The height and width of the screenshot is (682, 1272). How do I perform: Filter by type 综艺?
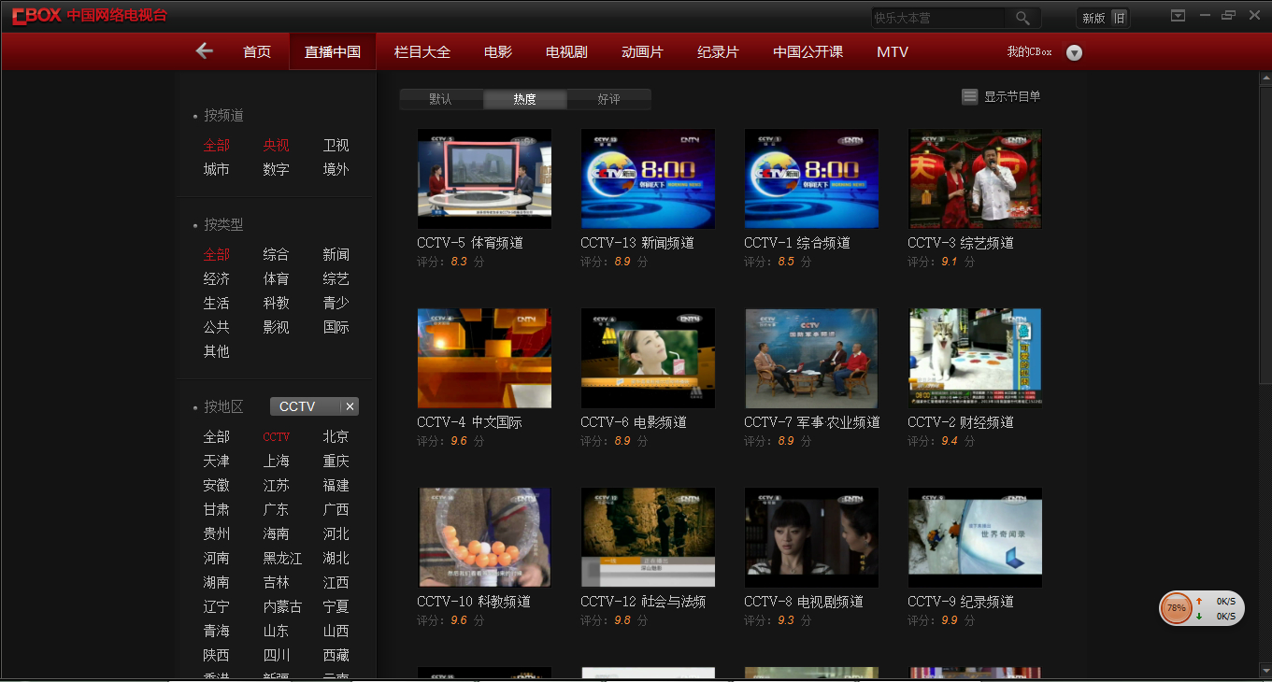click(336, 278)
